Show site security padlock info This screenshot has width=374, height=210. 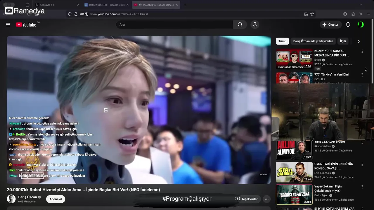(76, 14)
